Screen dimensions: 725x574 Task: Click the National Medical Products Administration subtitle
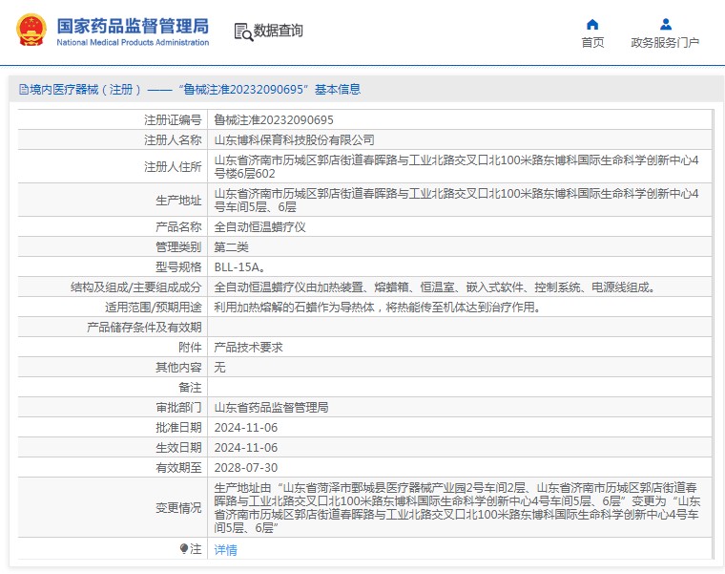pos(133,43)
